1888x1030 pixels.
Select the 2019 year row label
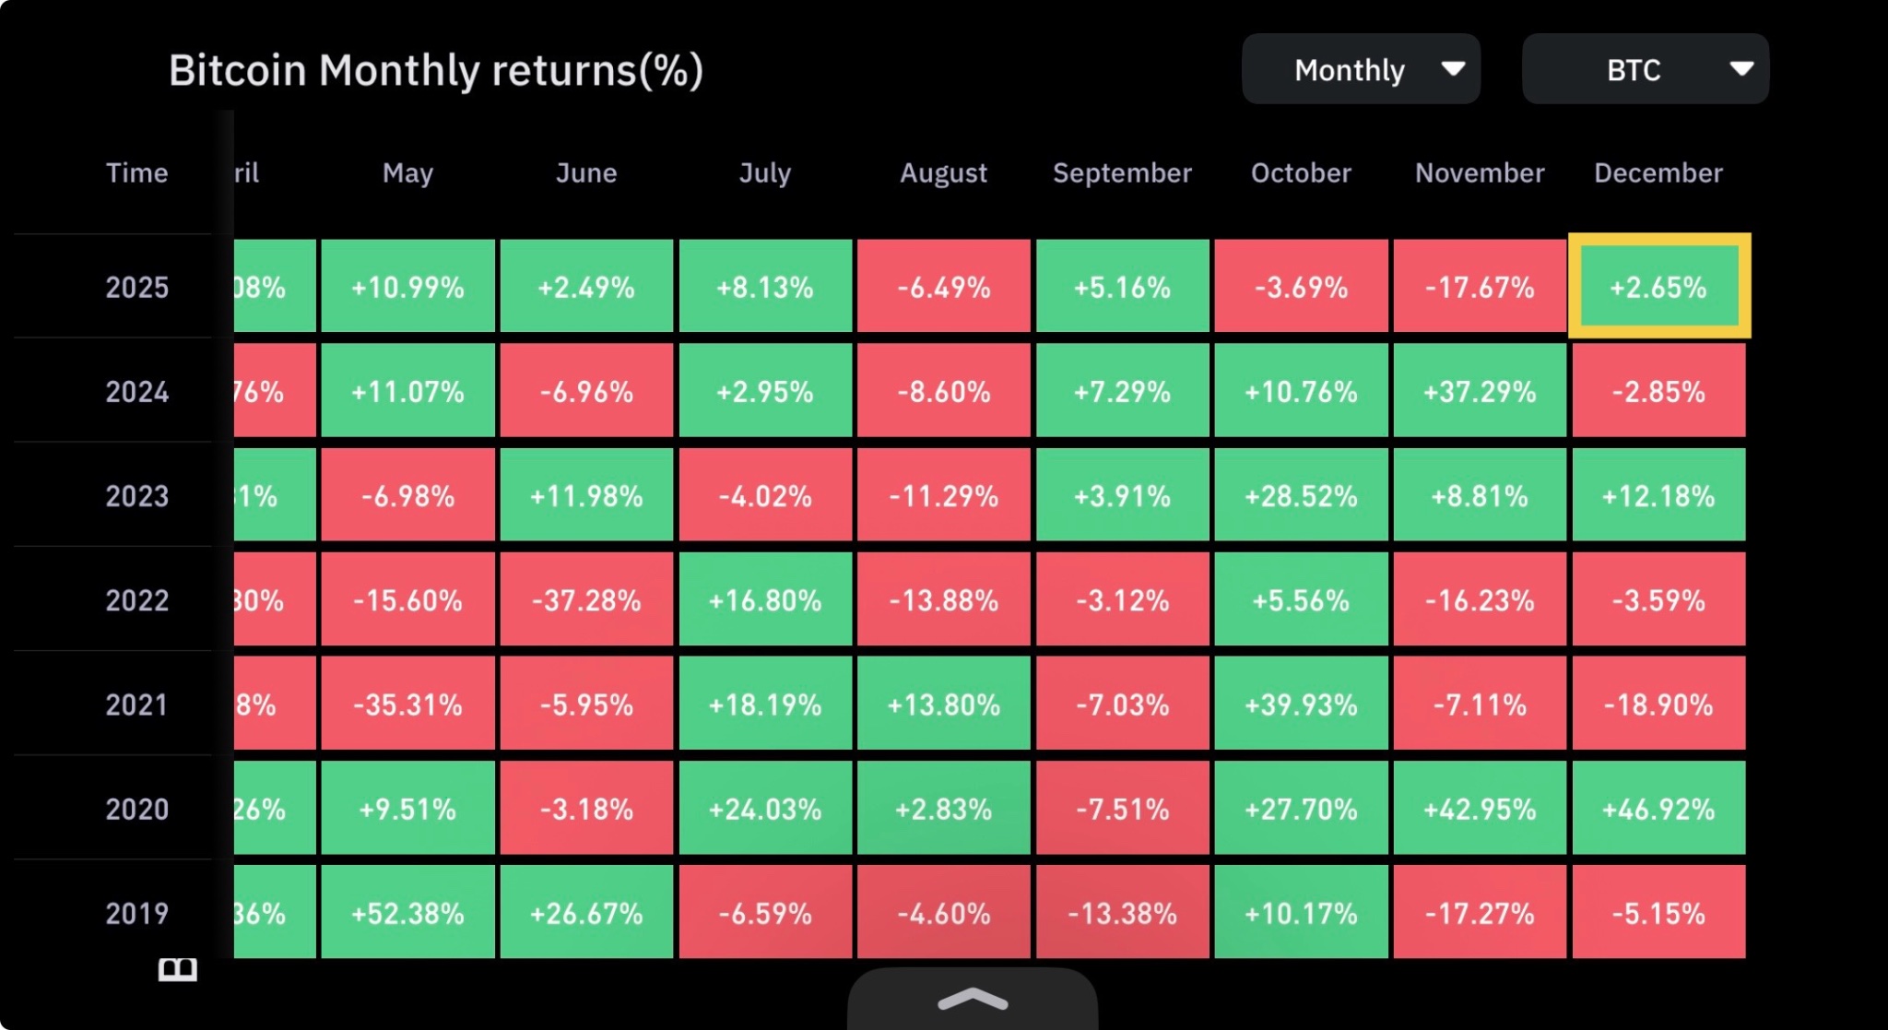(137, 913)
